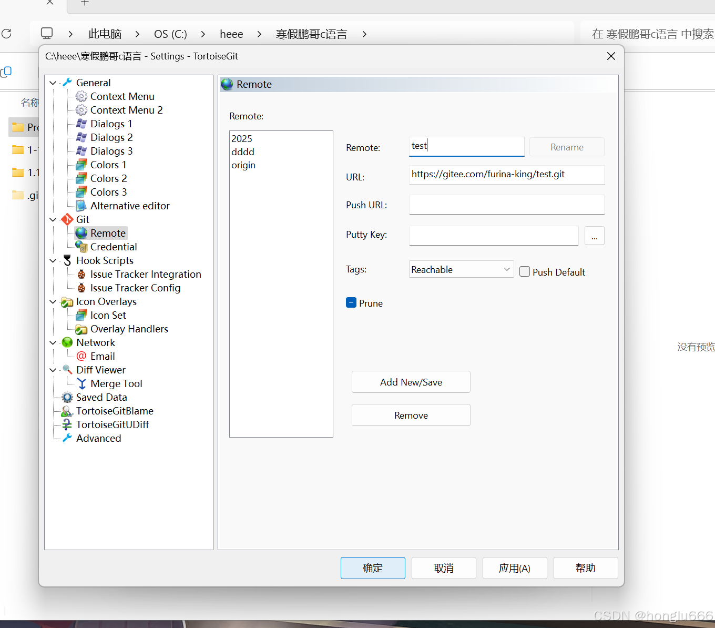The height and width of the screenshot is (628, 715).
Task: Click the Hook Scripts hook icon
Action: click(67, 260)
